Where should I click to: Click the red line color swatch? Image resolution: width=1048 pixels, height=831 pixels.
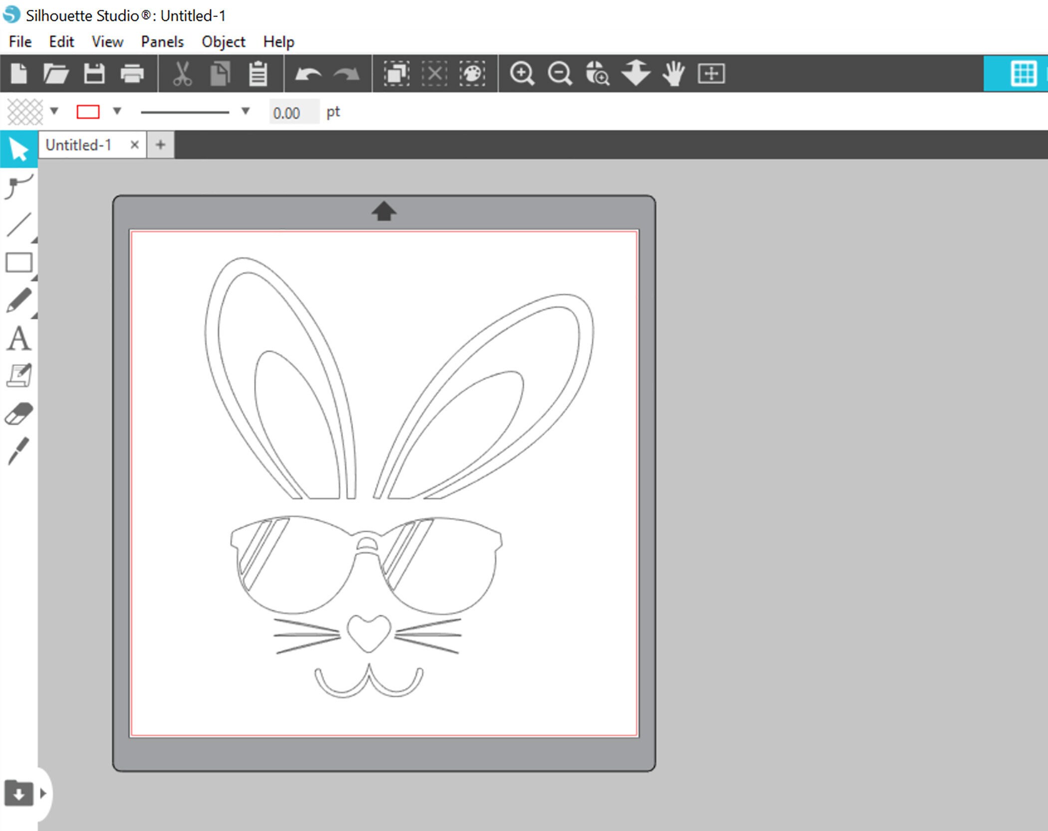coord(88,112)
